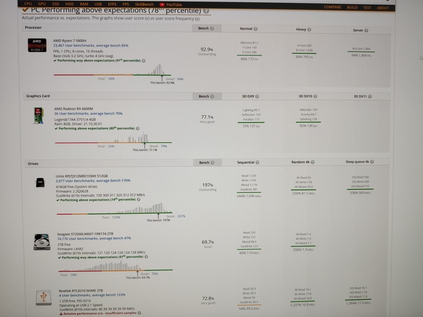This screenshot has width=423, height=317.
Task: Click help icon beside PC percentile heading
Action: [206, 11]
